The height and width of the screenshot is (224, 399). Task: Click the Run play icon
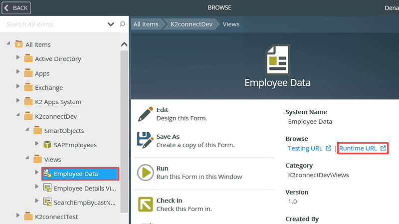click(145, 173)
